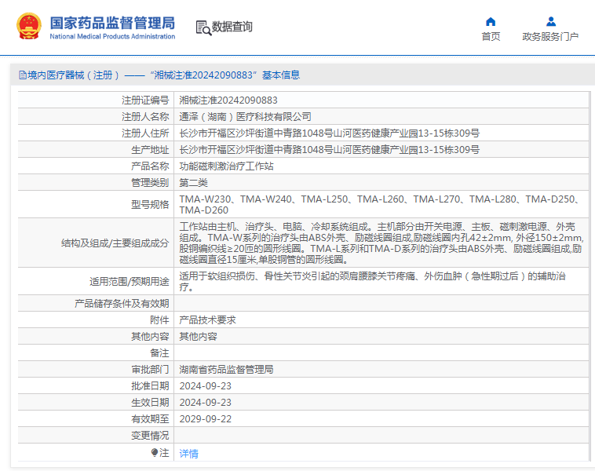The width and height of the screenshot is (595, 471).
Task: Click the 湖南省药品监督管理局 value
Action: coord(226,369)
